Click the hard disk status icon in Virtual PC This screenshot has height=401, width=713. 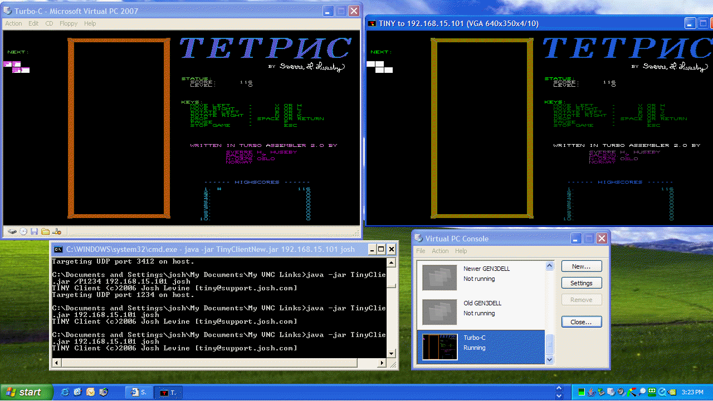point(12,231)
